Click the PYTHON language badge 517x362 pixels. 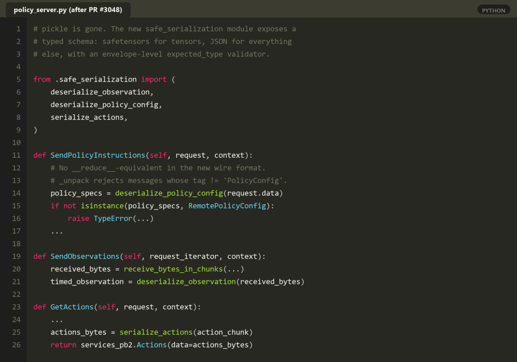point(493,10)
